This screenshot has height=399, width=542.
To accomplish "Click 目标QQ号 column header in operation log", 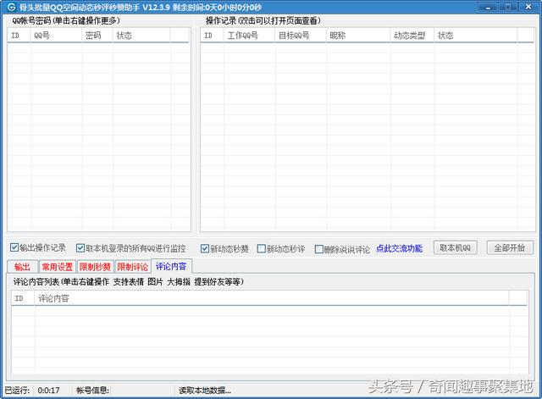I will [301, 36].
